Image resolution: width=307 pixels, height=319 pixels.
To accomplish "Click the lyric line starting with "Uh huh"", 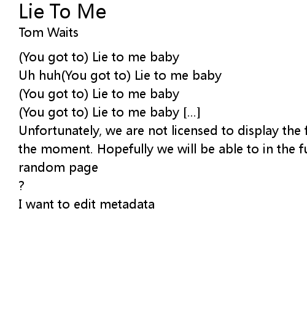I will (x=120, y=75).
